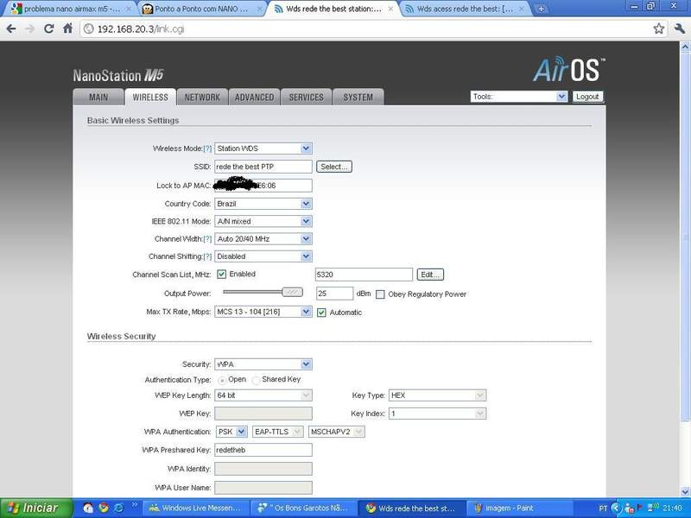Click the Lock to AP MAC field
The height and width of the screenshot is (518, 691).
[x=263, y=186]
